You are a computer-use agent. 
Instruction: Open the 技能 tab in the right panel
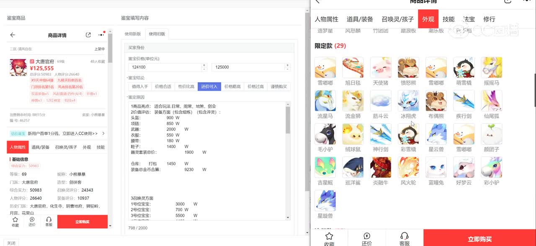[448, 19]
